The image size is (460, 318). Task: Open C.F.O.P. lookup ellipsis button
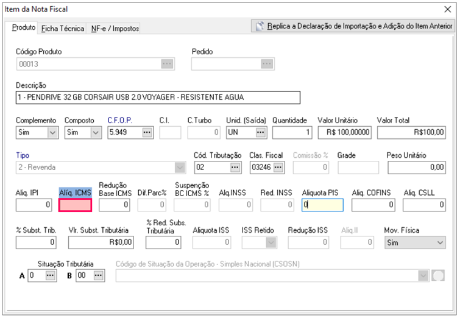click(x=146, y=132)
